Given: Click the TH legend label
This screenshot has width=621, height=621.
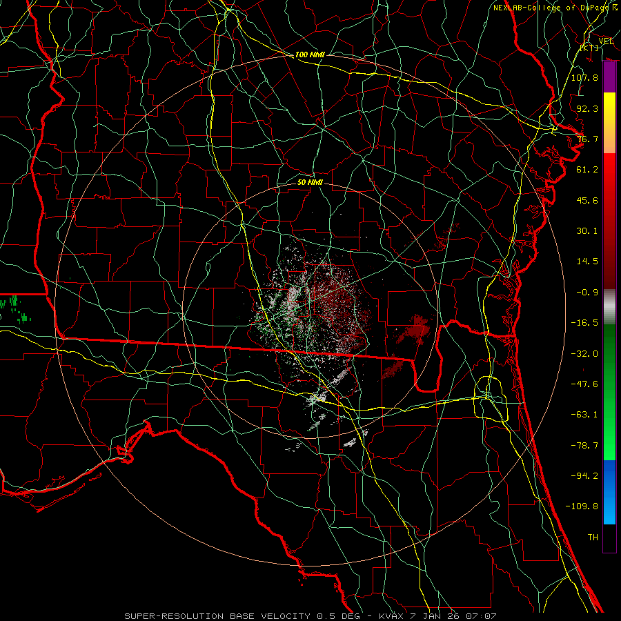Looking at the screenshot, I should coord(593,537).
